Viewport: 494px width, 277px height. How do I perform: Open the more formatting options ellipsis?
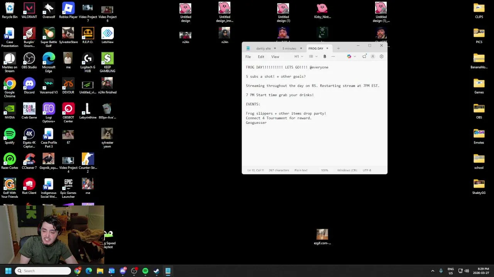coord(333,57)
